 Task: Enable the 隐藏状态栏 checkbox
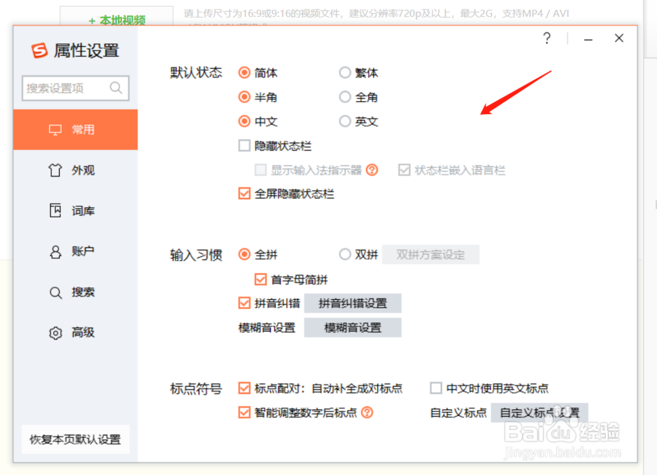pos(244,145)
